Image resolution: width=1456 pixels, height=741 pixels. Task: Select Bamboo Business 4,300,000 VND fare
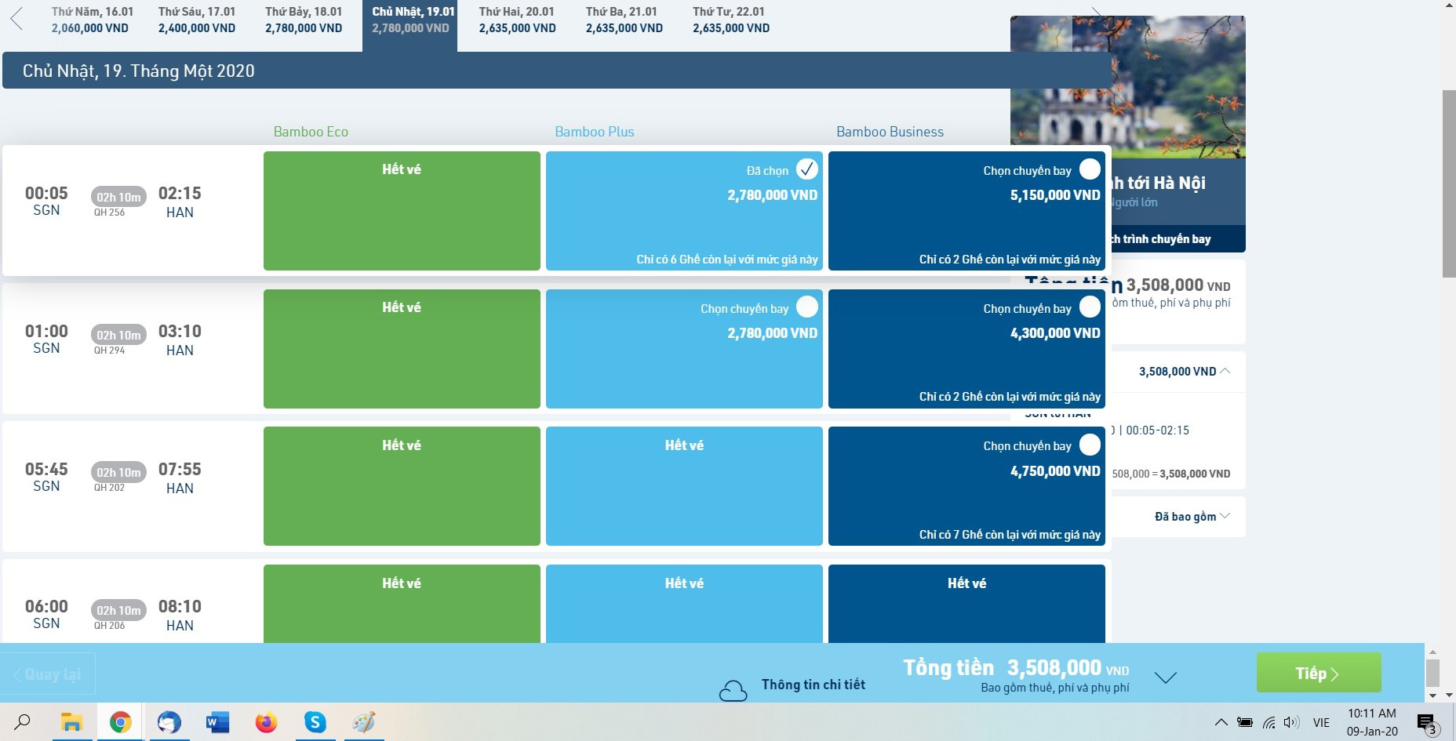point(1090,307)
